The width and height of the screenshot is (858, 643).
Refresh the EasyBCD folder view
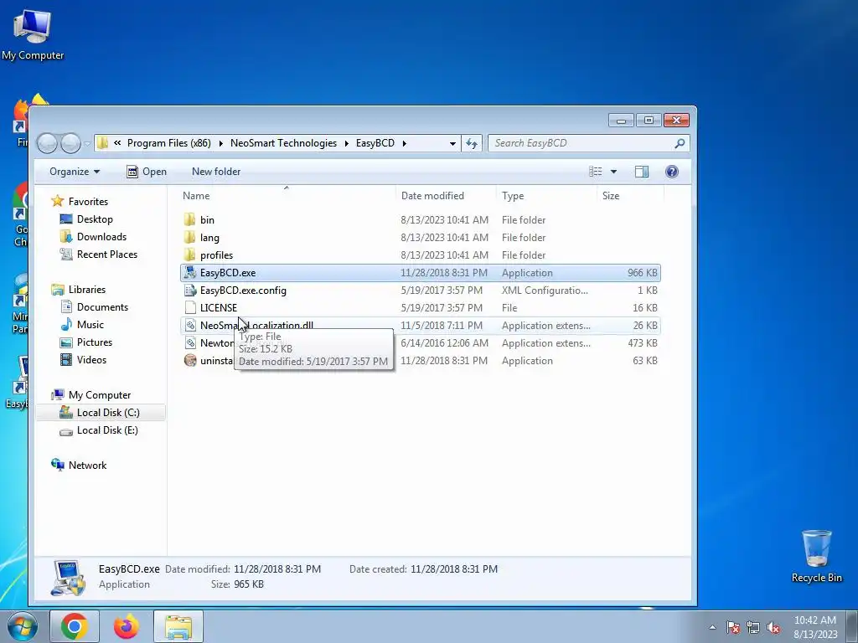tap(471, 143)
